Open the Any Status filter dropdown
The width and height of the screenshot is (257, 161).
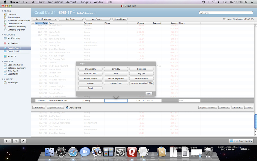(x=98, y=19)
